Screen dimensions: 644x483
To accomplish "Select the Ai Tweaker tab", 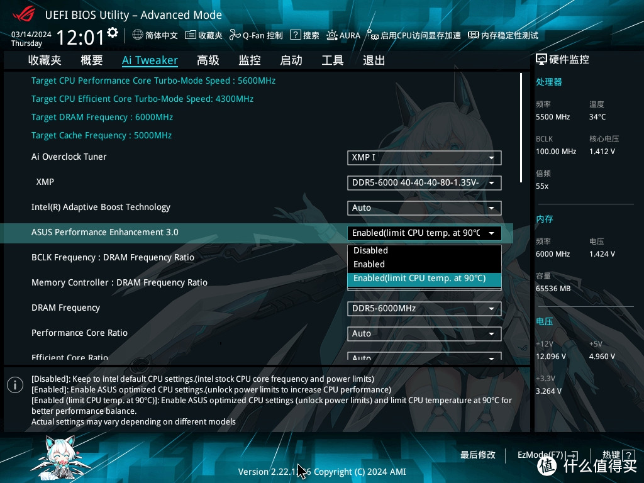I will (x=150, y=60).
